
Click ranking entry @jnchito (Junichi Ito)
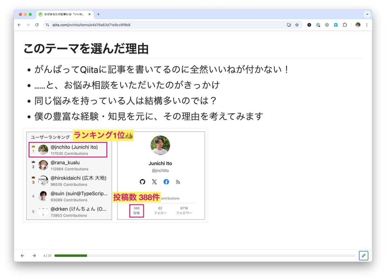(x=68, y=150)
